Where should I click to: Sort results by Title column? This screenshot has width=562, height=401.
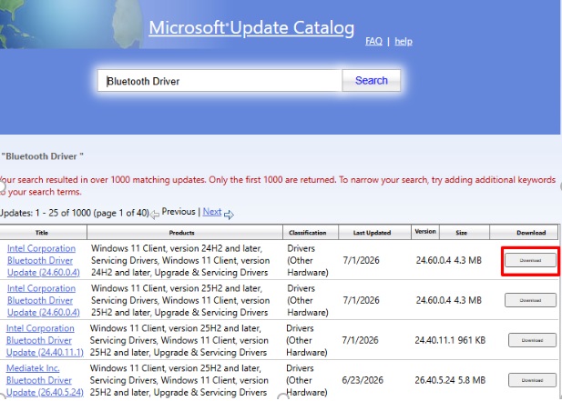click(42, 233)
